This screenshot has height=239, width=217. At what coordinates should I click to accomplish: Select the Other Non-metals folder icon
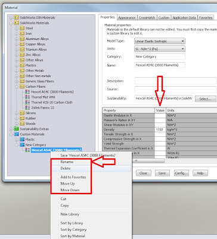coord(22,76)
